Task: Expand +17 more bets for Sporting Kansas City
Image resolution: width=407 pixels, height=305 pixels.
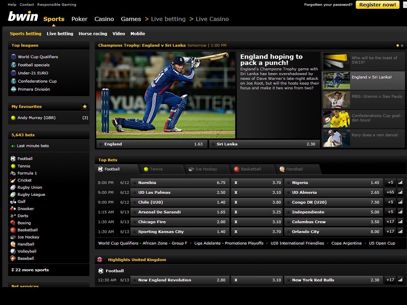Action: (x=390, y=232)
